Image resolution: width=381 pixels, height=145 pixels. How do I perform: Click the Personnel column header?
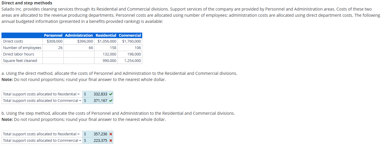53,35
